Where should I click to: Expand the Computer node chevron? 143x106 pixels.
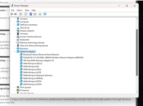tap(15, 22)
